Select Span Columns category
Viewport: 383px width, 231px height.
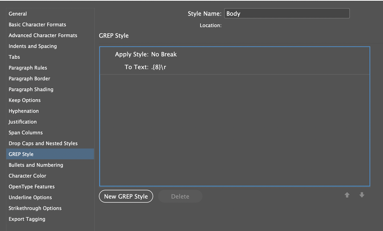point(50,132)
